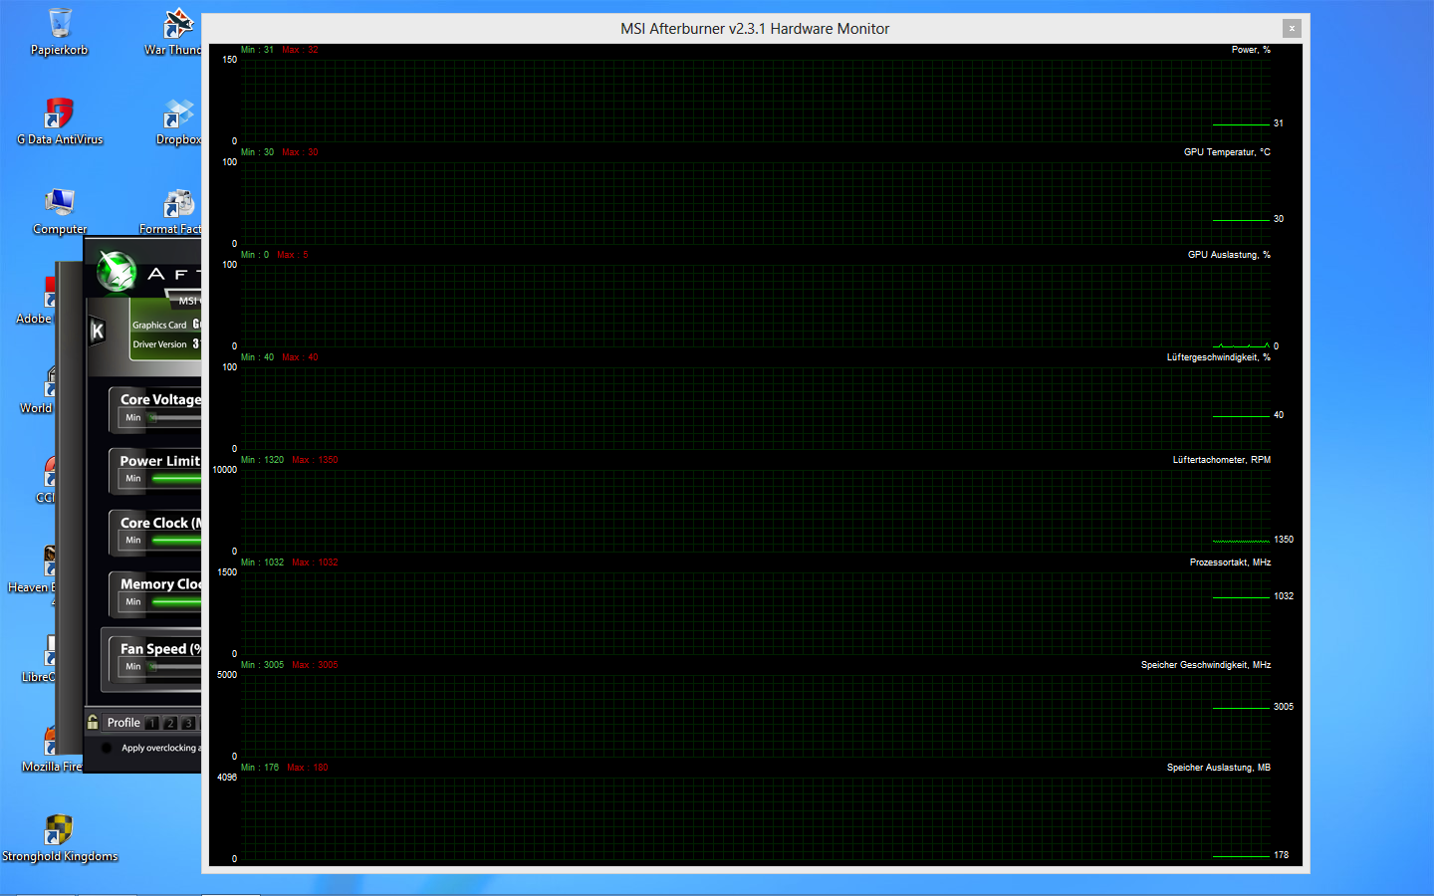This screenshot has height=896, width=1434.
Task: Click the Lüftertachometer, RPM graph label
Action: click(x=1222, y=460)
